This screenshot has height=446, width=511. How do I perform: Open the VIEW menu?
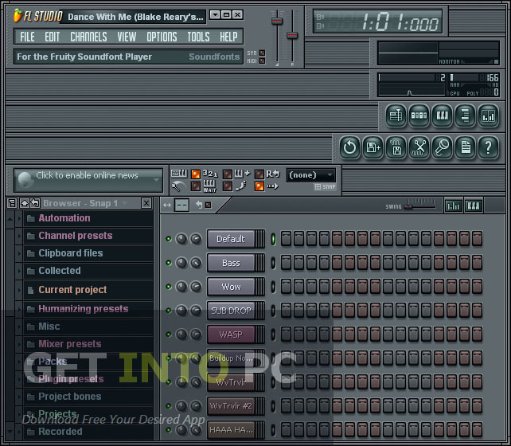[127, 37]
